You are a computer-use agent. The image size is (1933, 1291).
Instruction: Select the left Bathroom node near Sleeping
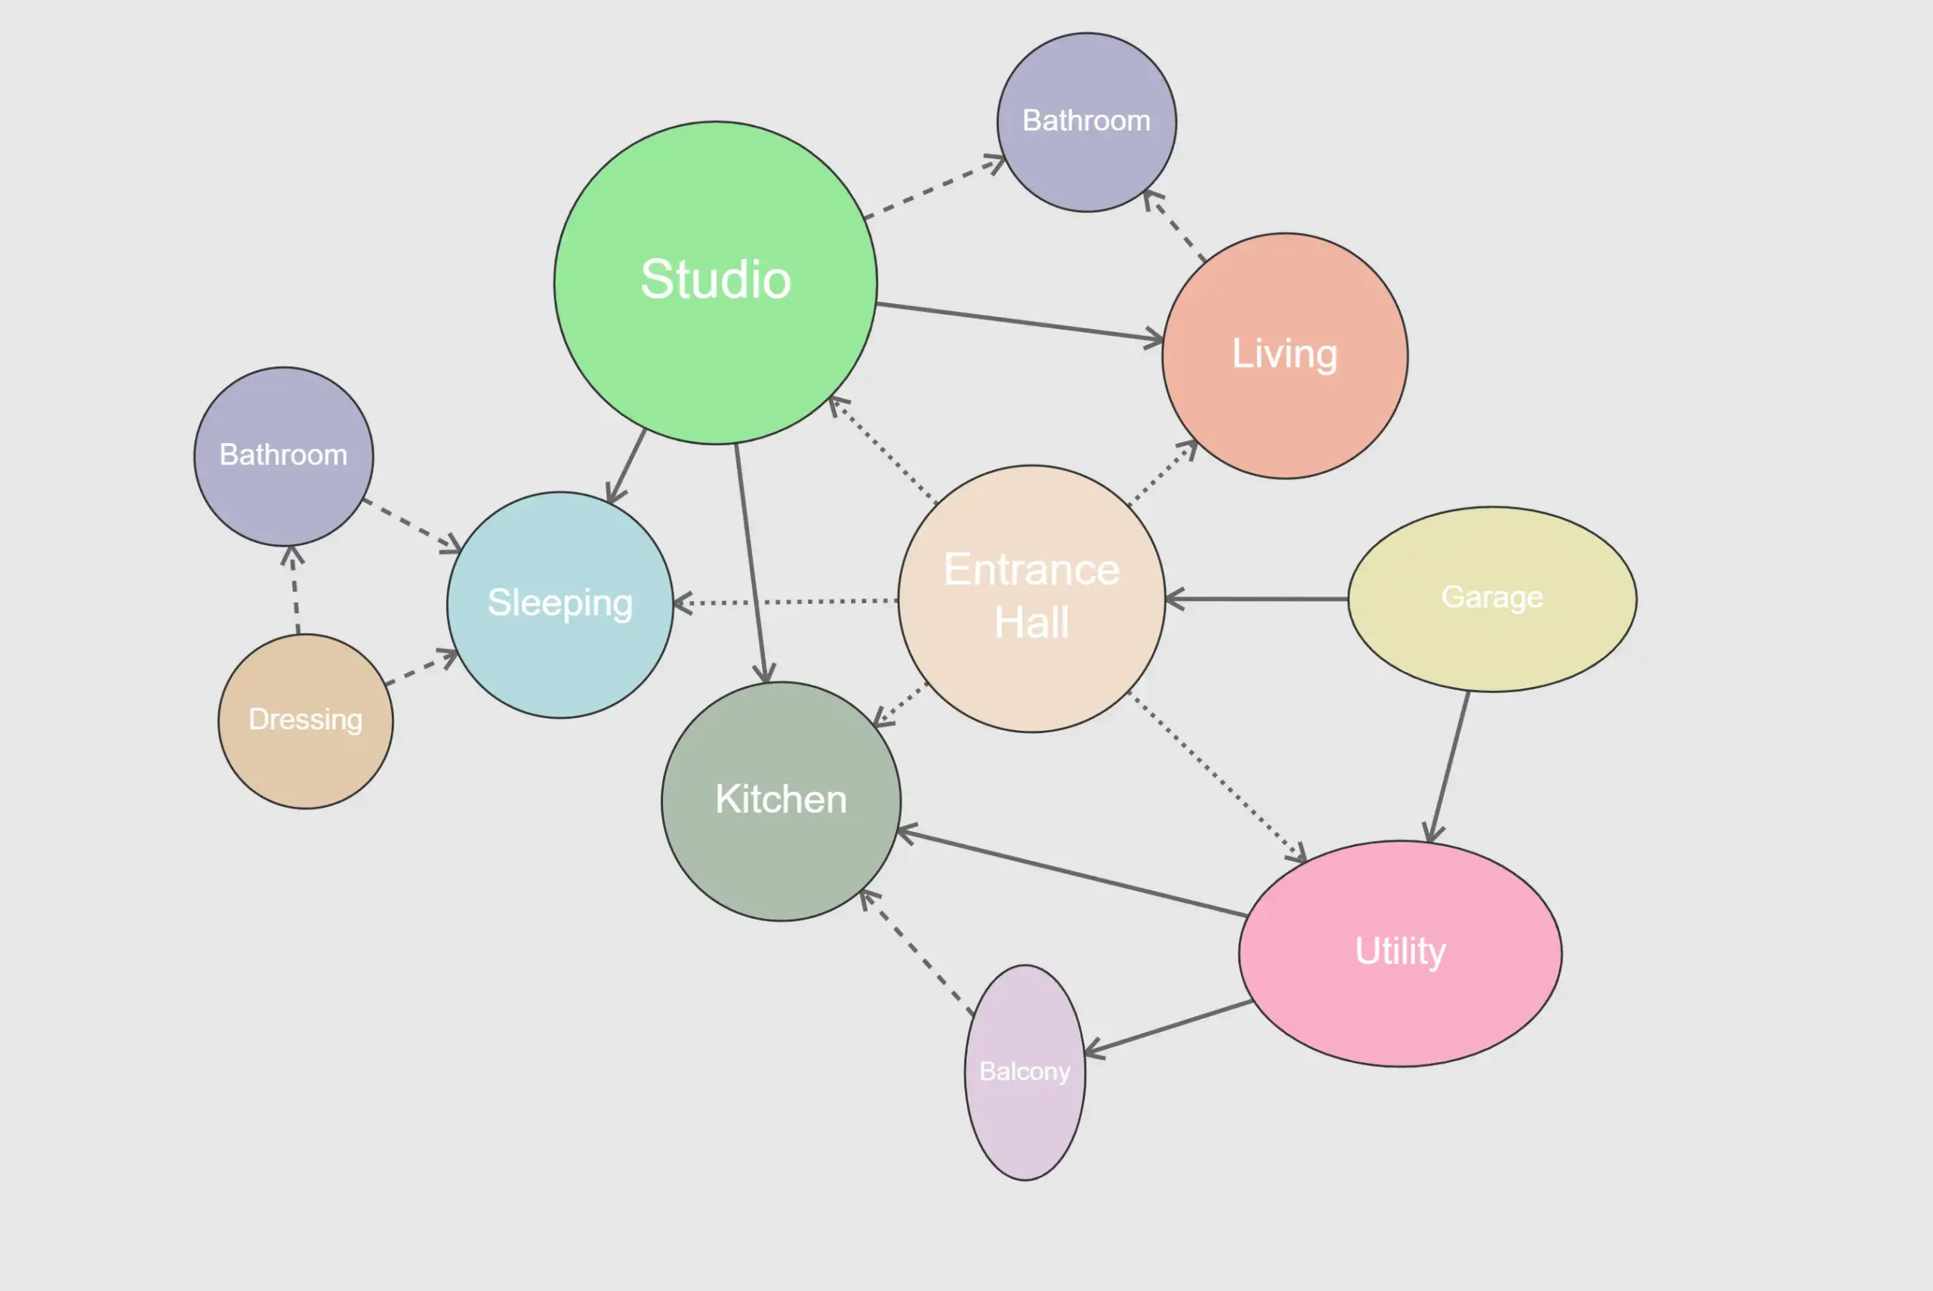click(283, 456)
